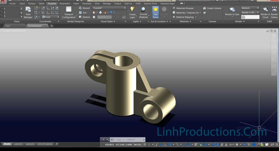Image resolution: width=279 pixels, height=151 pixels.
Task: Click the Restore viewport button
Action: 84,17
